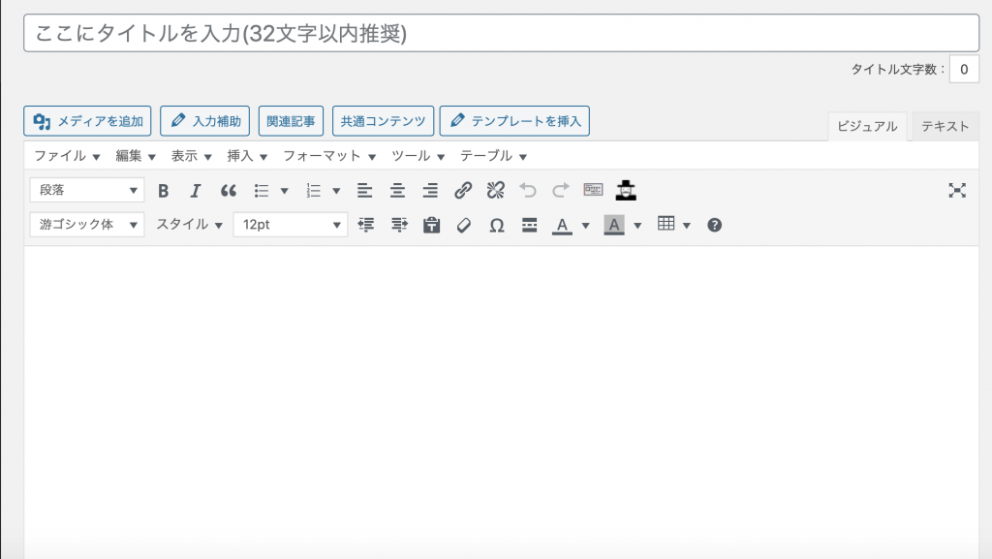Image resolution: width=992 pixels, height=559 pixels.
Task: Open keyboard shortcuts help icon
Action: (714, 225)
